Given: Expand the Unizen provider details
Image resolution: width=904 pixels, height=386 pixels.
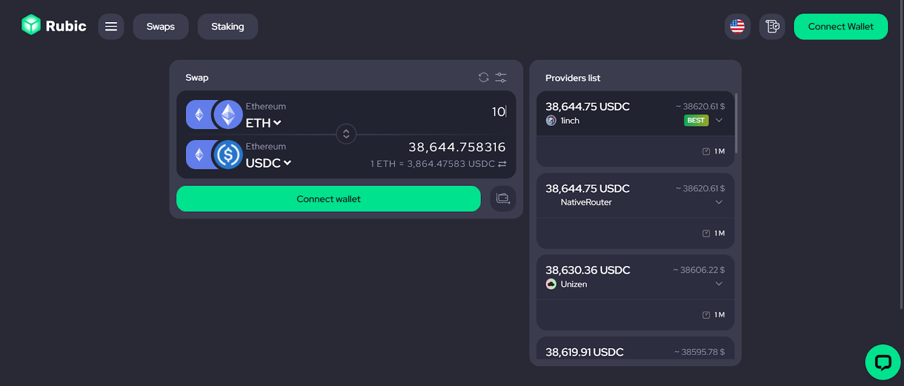Looking at the screenshot, I should (719, 284).
